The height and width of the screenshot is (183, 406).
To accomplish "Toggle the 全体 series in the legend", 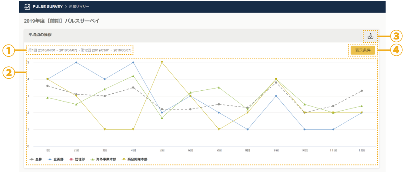I will (36, 159).
